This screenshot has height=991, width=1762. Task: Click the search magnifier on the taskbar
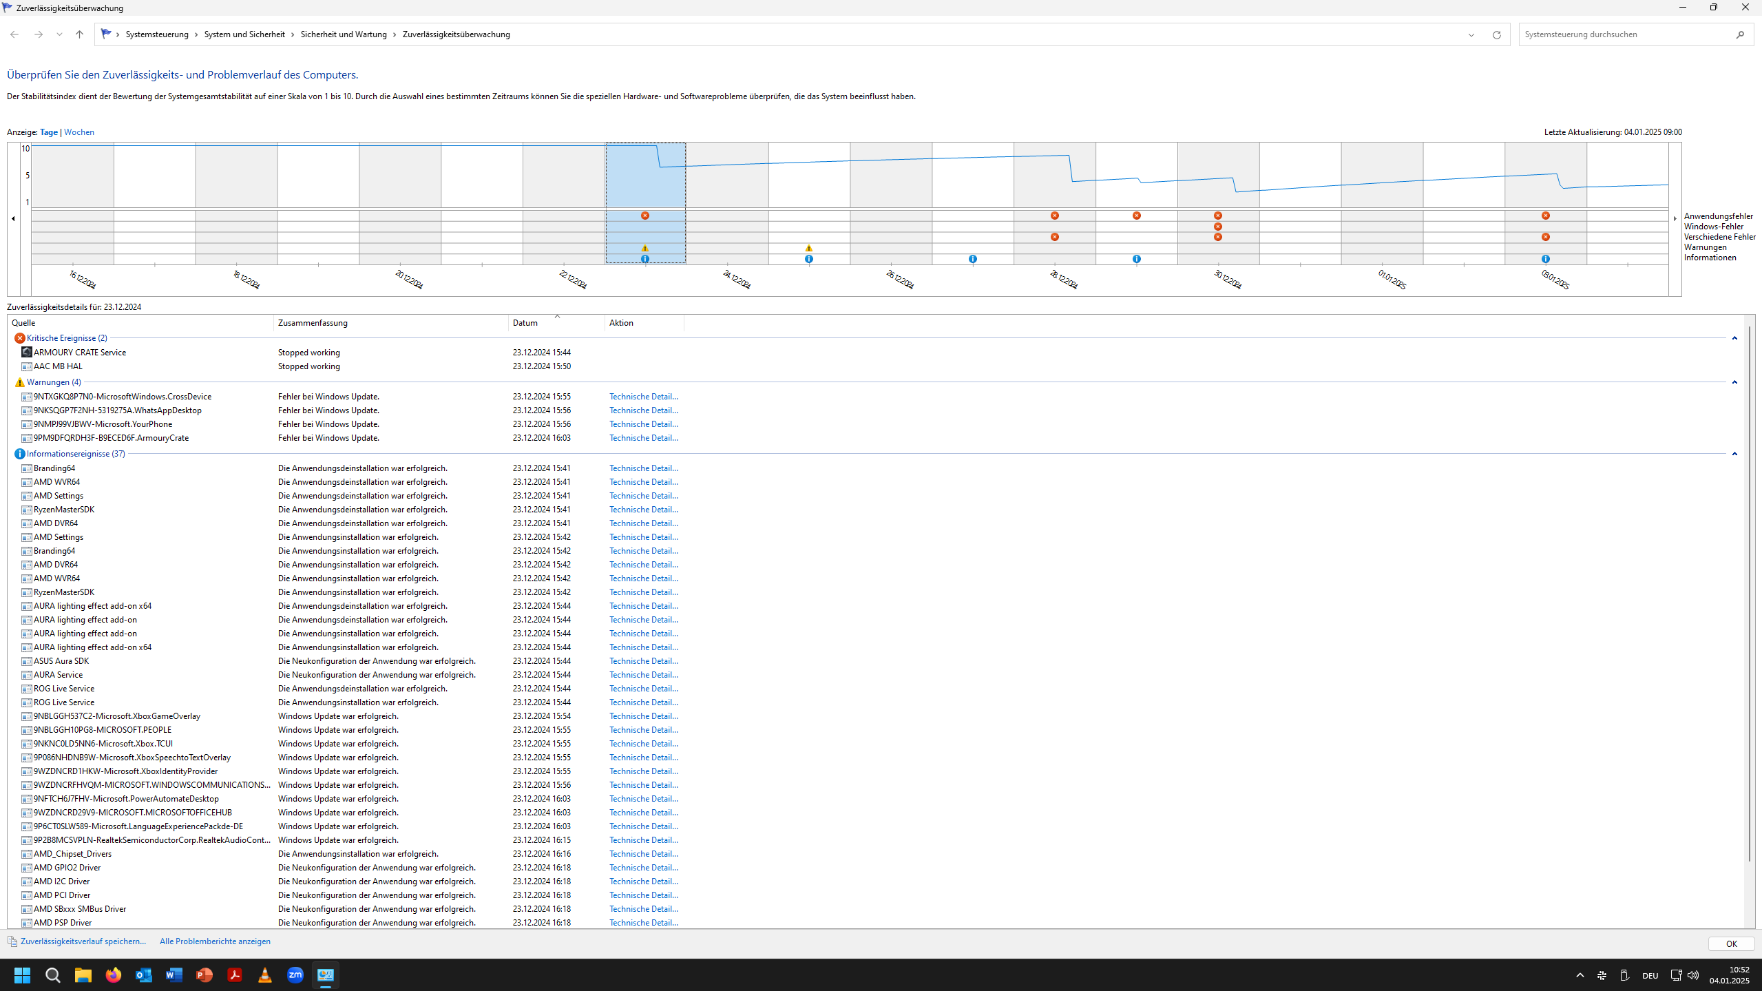(52, 974)
